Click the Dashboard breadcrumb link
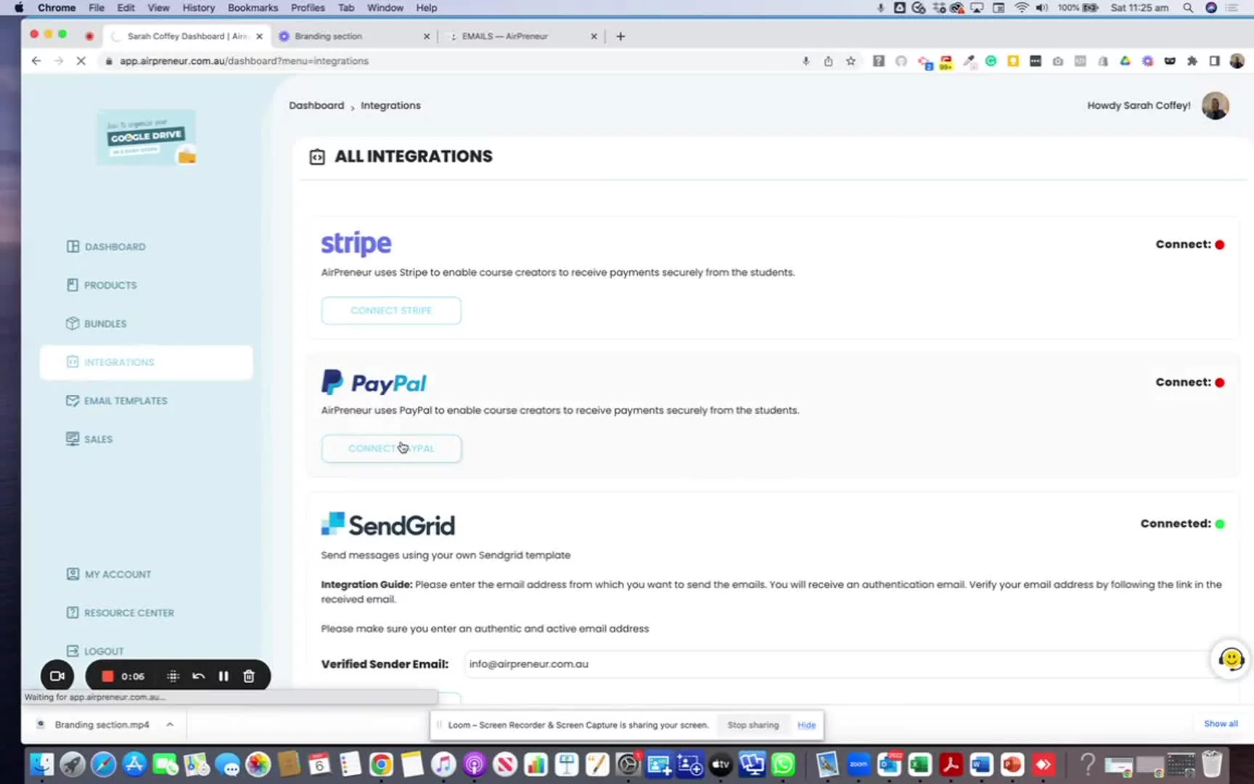Screen dimensions: 1254x784 [316, 105]
